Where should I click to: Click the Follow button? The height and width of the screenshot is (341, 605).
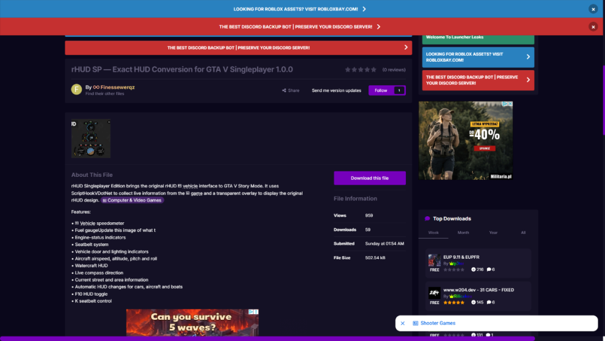(x=381, y=90)
